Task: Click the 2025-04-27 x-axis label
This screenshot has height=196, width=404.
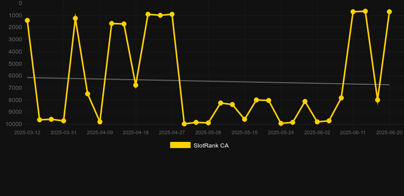Action: pos(172,133)
